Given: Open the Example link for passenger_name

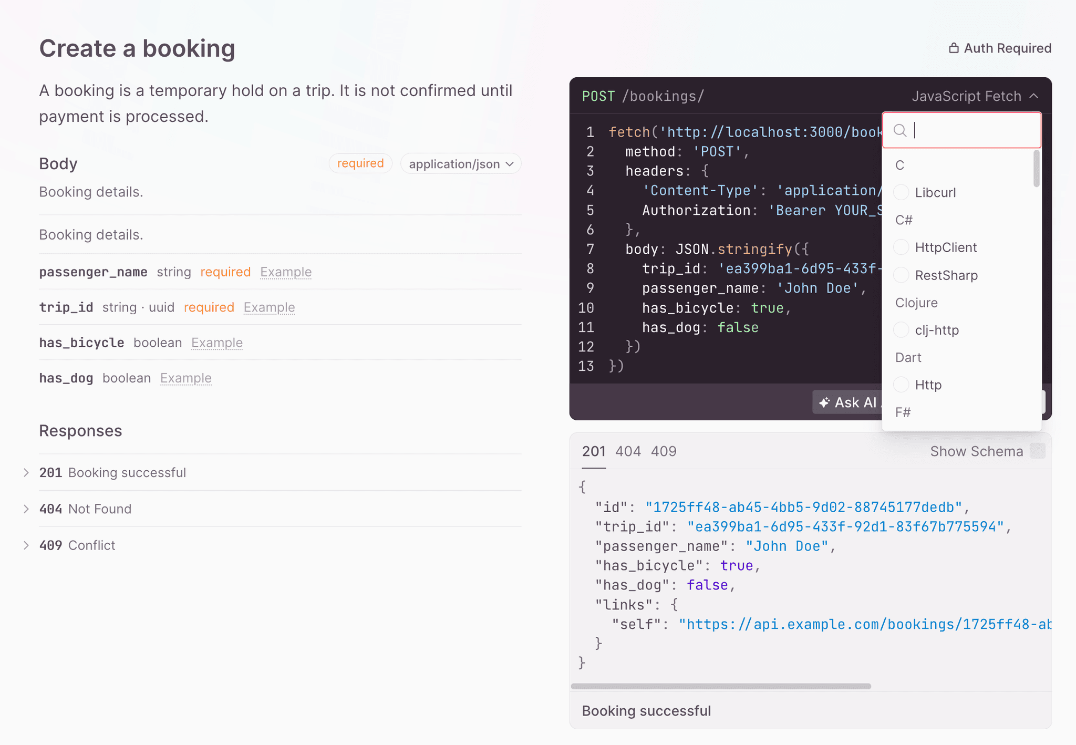Looking at the screenshot, I should pos(286,272).
